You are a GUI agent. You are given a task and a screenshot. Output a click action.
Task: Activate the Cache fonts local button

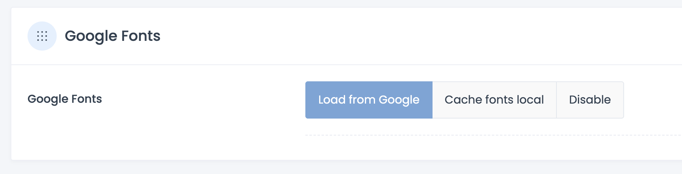(x=494, y=100)
